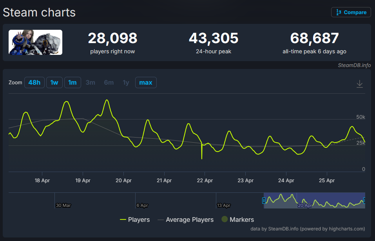Click the 50k y-axis label
The height and width of the screenshot is (241, 375).
pos(361,117)
